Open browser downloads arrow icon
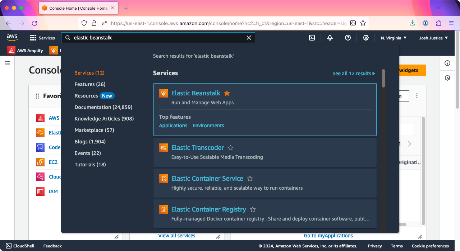 pos(412,23)
